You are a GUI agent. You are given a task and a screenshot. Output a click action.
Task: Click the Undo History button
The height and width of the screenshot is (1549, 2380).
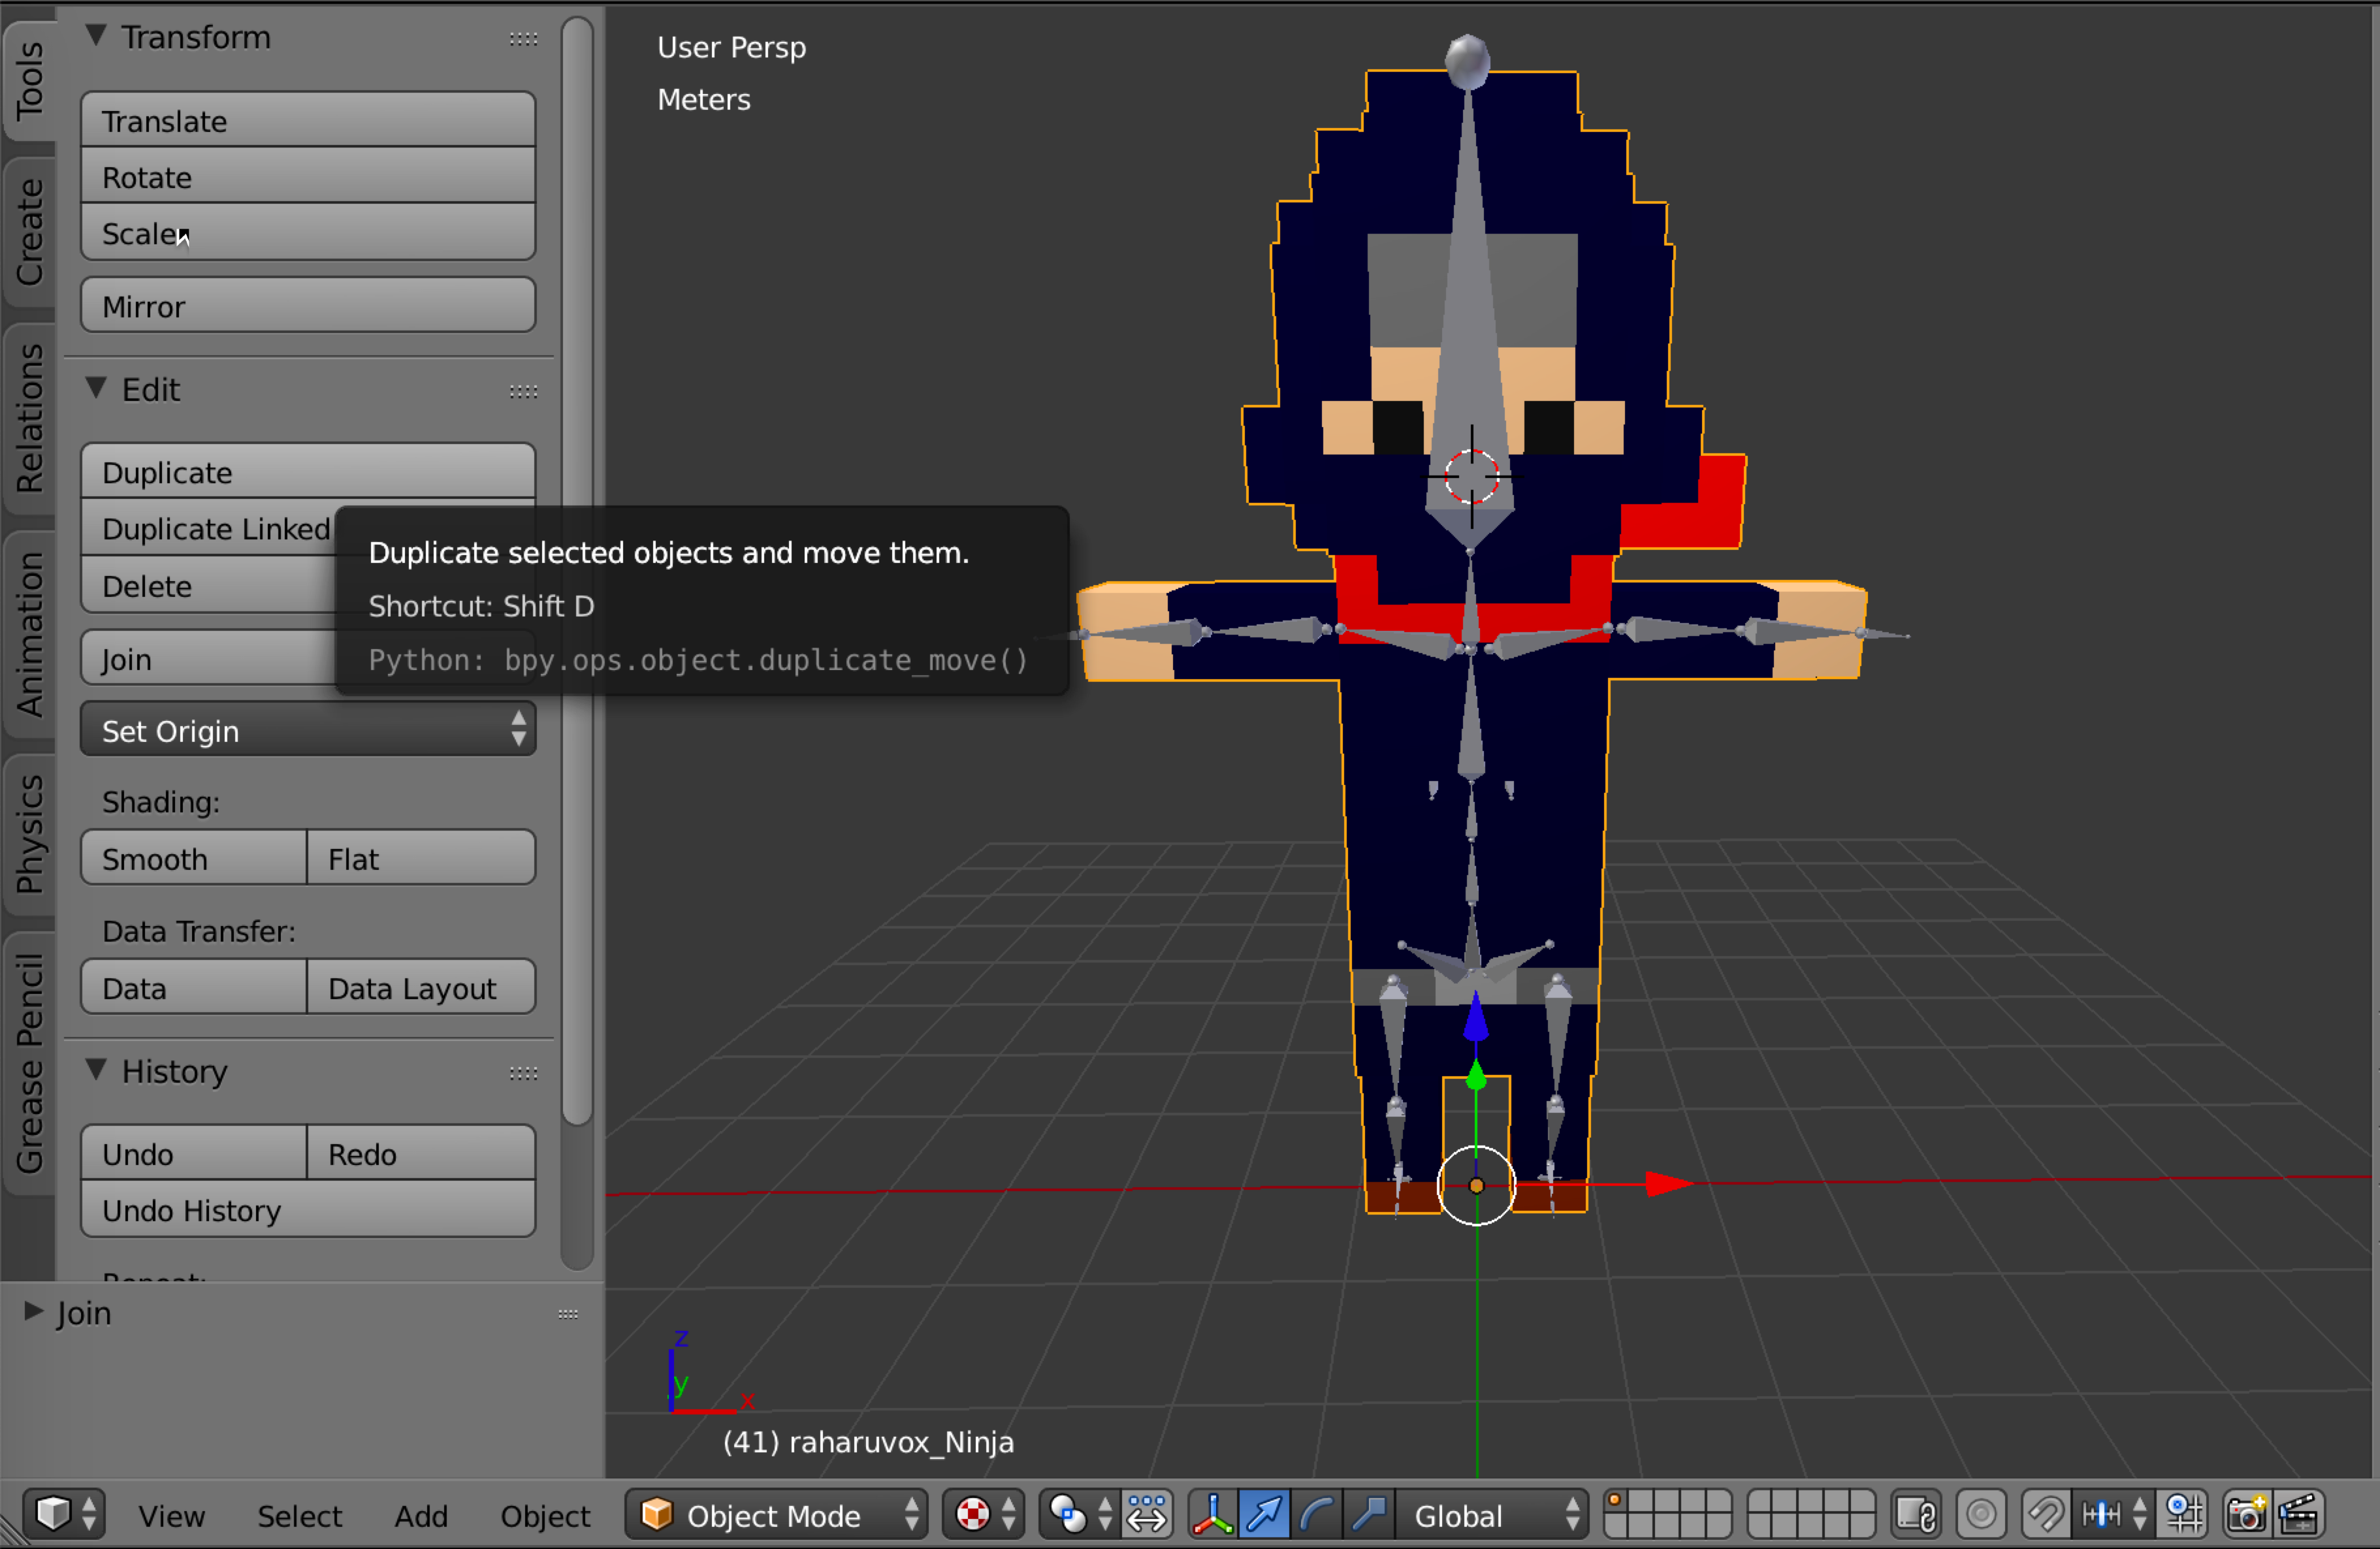[x=307, y=1210]
